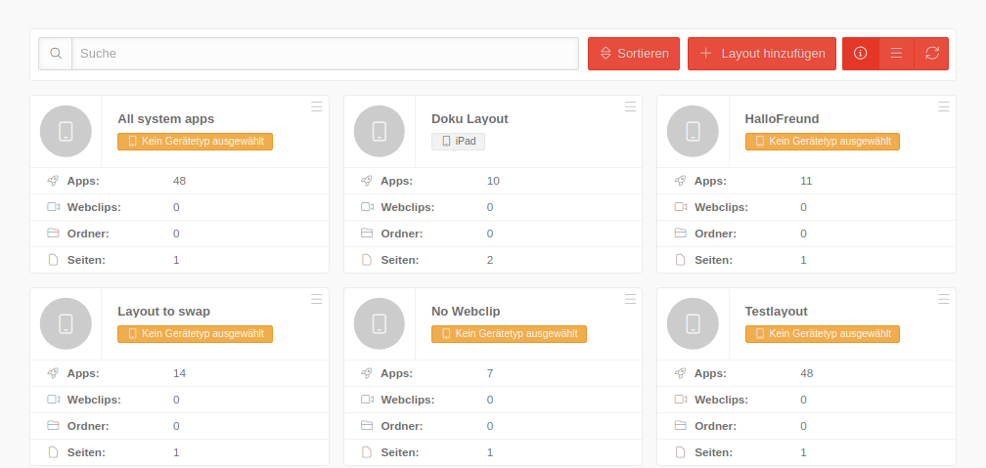
Task: Open the No Webclip layout title
Action: tap(466, 311)
